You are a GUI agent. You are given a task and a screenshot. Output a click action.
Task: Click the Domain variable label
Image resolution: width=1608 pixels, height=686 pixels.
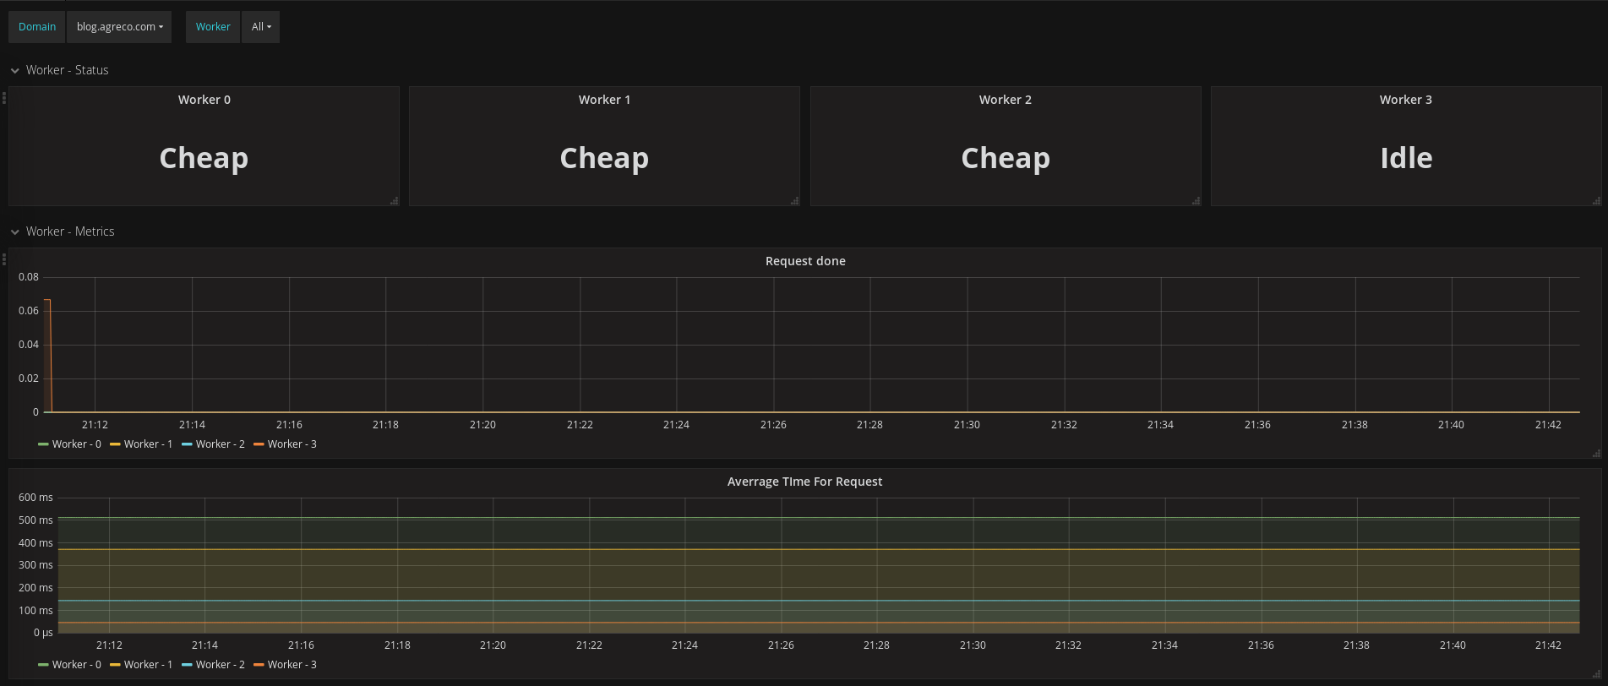(x=37, y=27)
